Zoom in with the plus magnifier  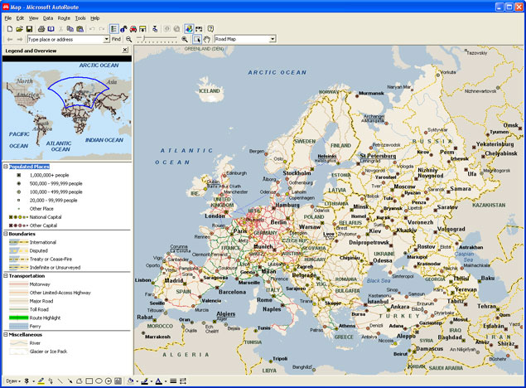coord(185,39)
